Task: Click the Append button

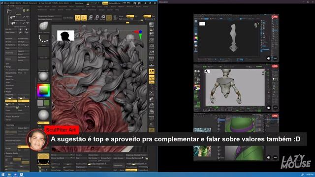Action: [23, 51]
